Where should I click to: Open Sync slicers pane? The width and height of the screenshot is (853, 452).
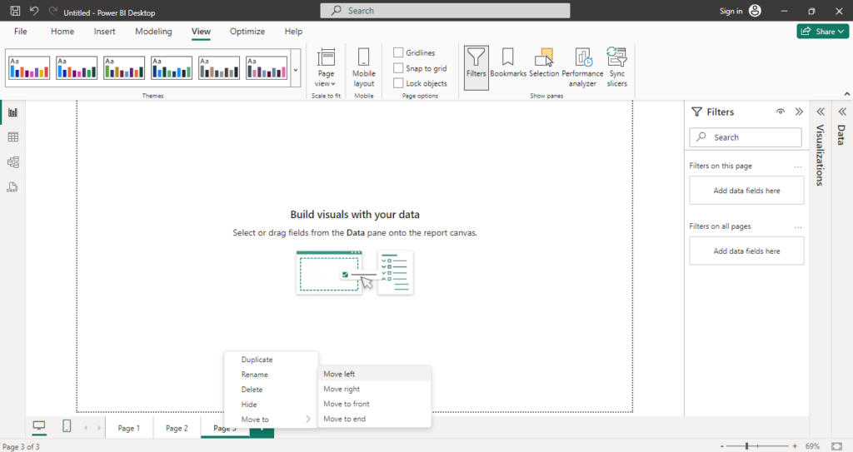coord(617,67)
